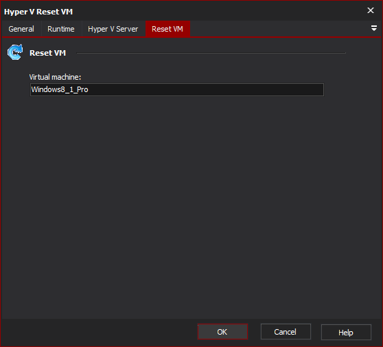Switch to the General tab

(x=21, y=29)
